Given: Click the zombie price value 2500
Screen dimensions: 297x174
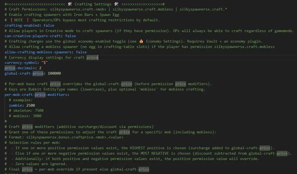Looking at the screenshot, I should 30,105.
